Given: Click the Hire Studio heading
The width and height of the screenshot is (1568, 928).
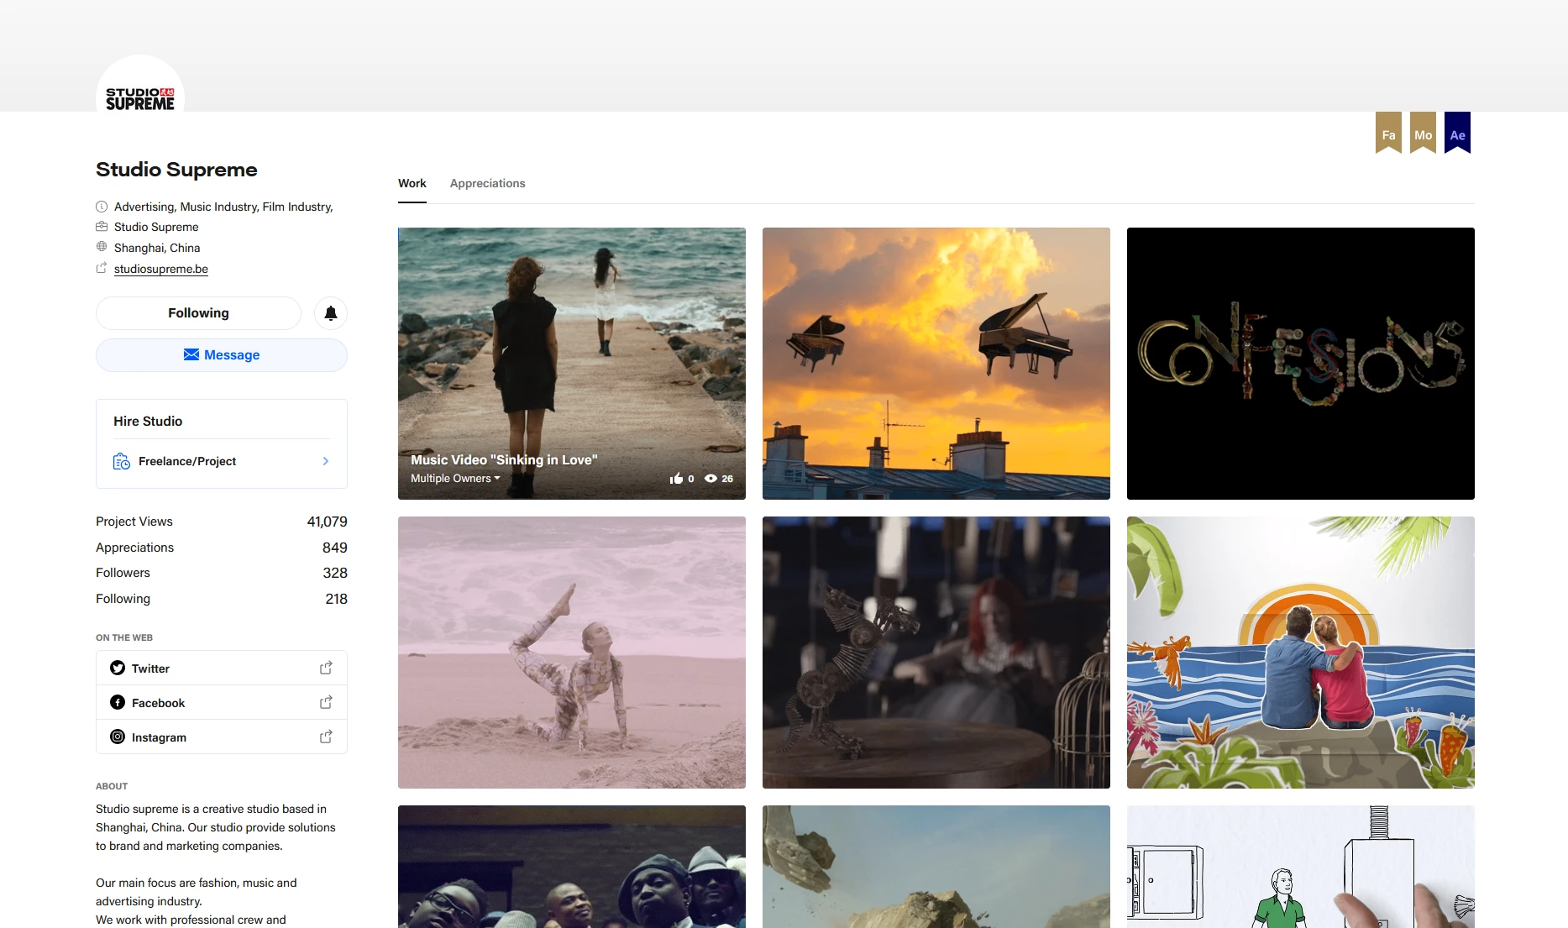Looking at the screenshot, I should (x=148, y=421).
